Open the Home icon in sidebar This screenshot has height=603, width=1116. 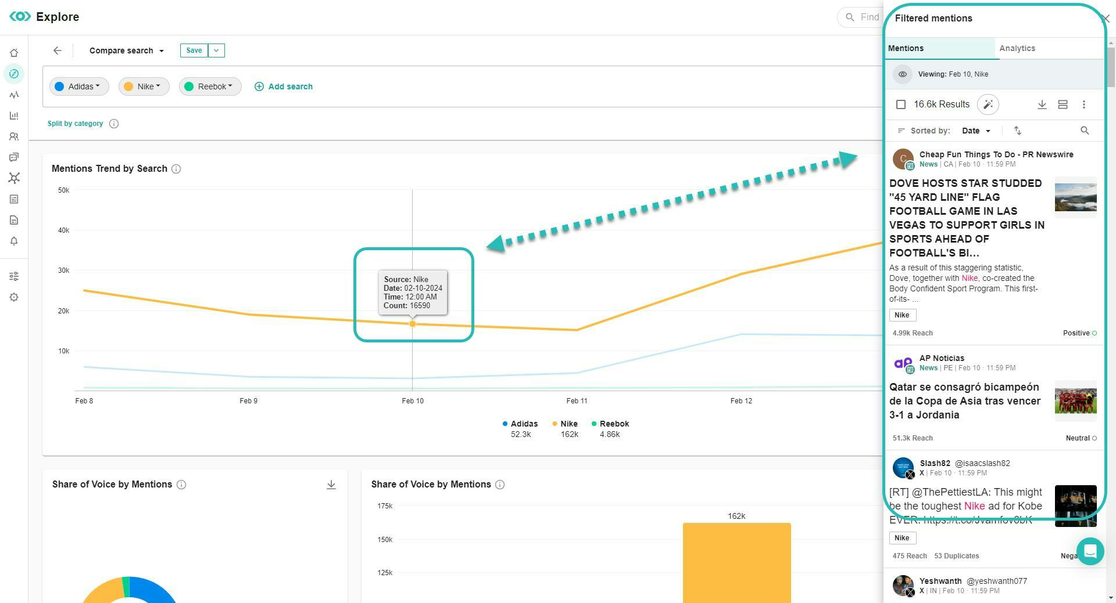pos(14,53)
